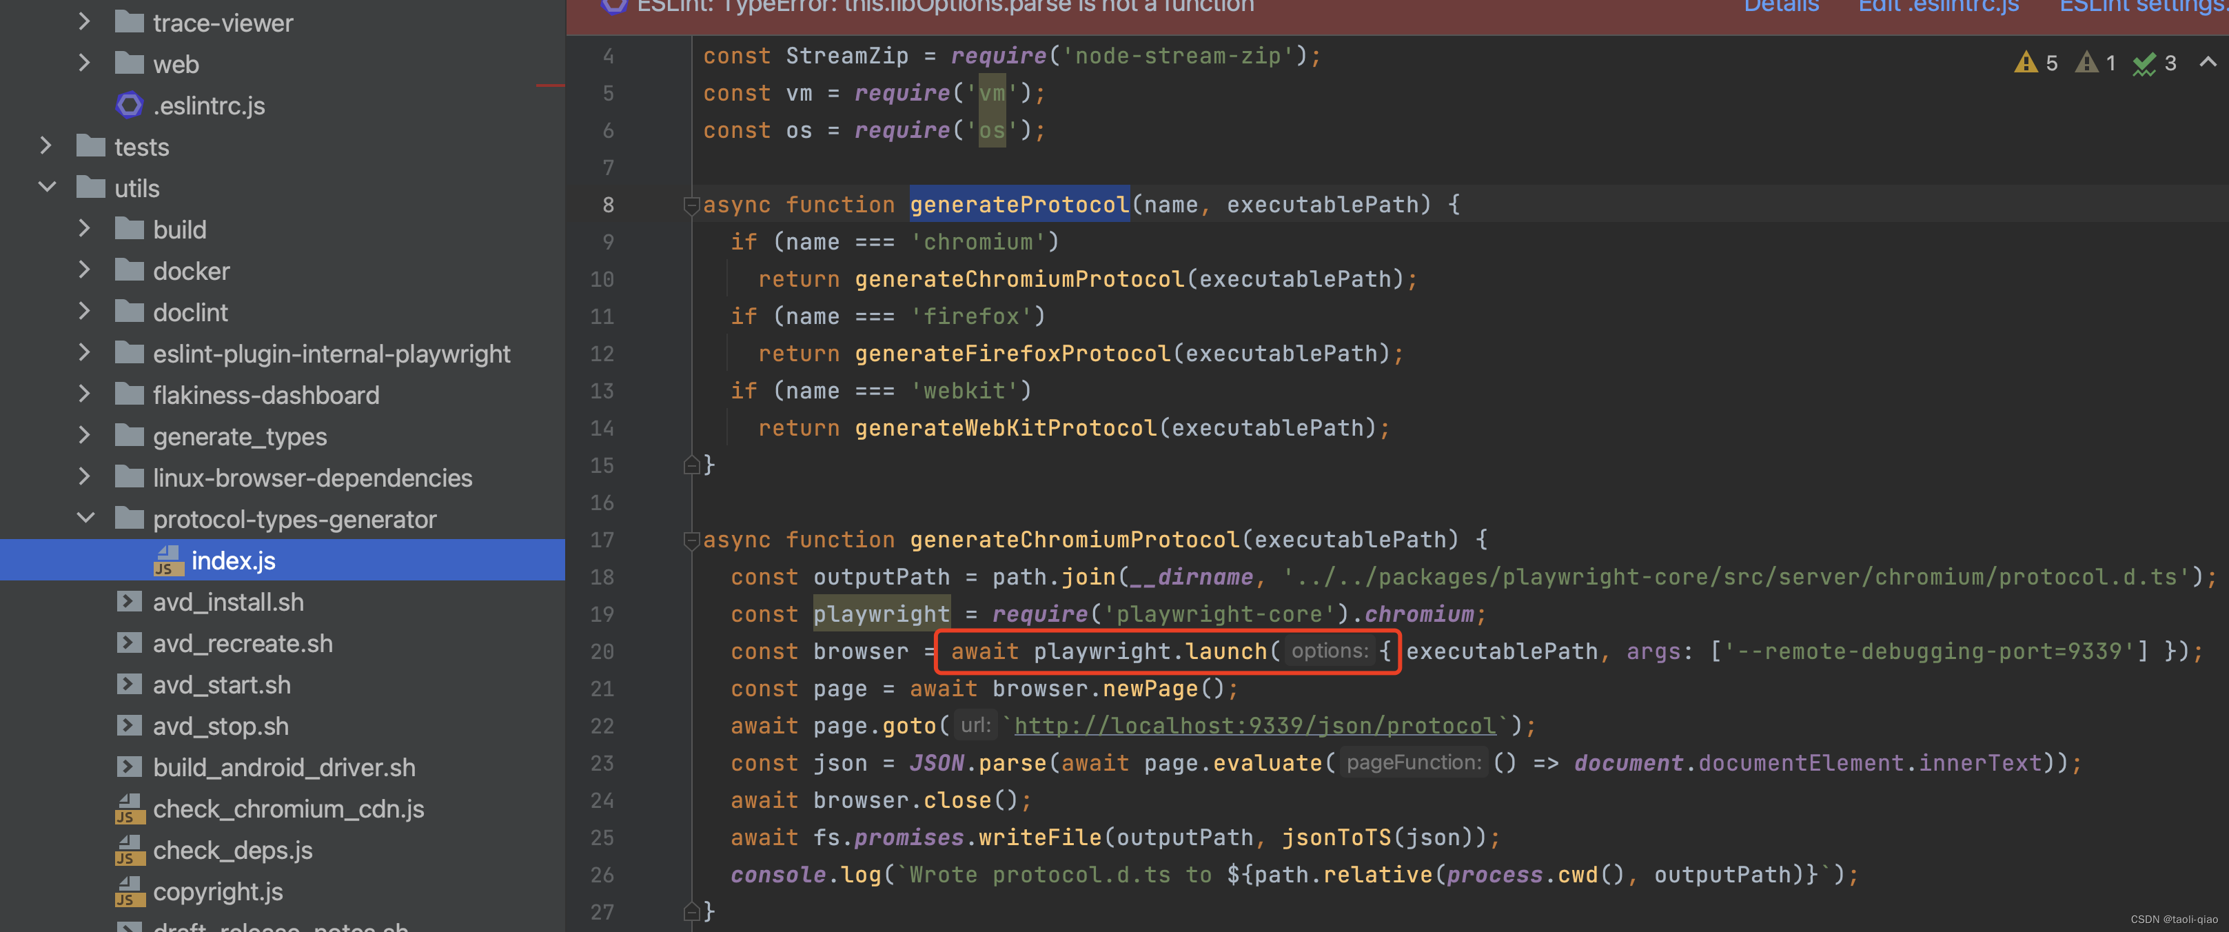Screen dimensions: 2229x932
Task: Click the build_android_driver.sh shell icon
Action: click(x=129, y=767)
